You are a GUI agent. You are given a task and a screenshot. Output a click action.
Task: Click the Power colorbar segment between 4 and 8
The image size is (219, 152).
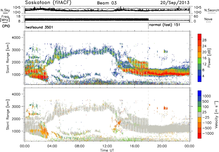[200, 73]
